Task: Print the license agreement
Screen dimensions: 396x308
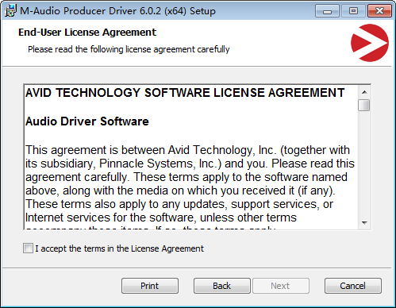Action: tap(150, 286)
